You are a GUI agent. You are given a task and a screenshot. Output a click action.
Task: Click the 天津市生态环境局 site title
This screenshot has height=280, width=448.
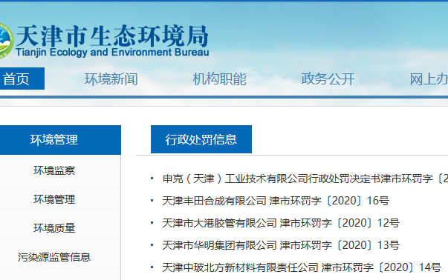(112, 36)
